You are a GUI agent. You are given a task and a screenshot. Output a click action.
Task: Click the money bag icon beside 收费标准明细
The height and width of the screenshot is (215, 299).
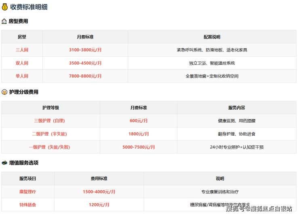click(4, 7)
